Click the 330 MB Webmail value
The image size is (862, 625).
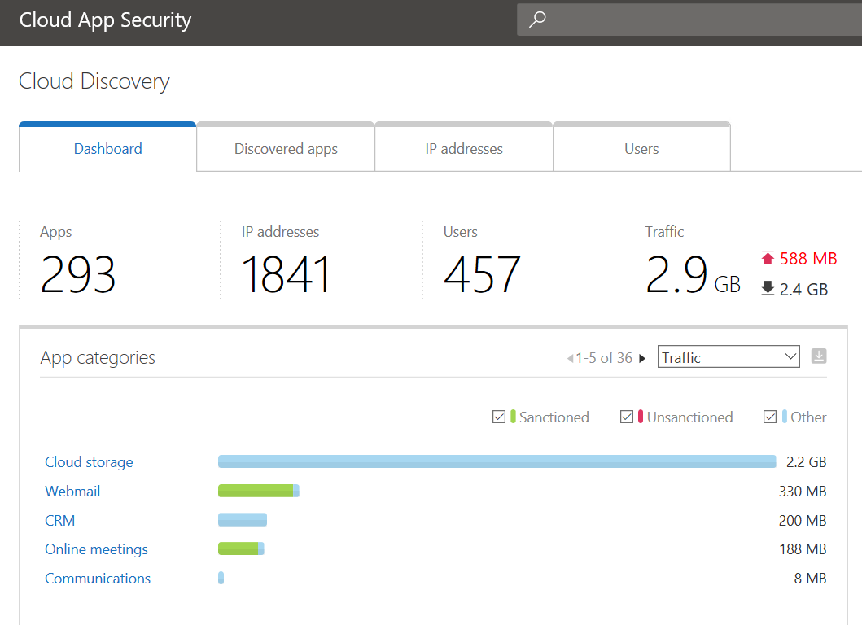click(x=803, y=492)
